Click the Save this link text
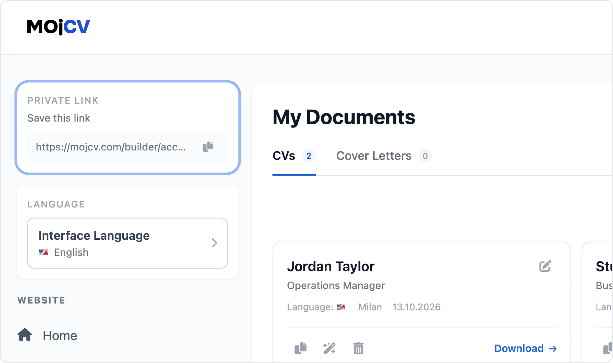Screen dimensions: 613x363 [x=59, y=118]
